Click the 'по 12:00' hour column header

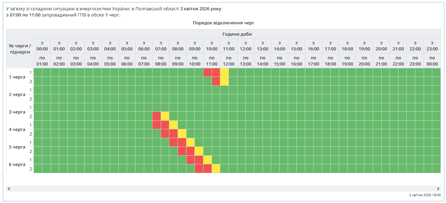click(229, 61)
